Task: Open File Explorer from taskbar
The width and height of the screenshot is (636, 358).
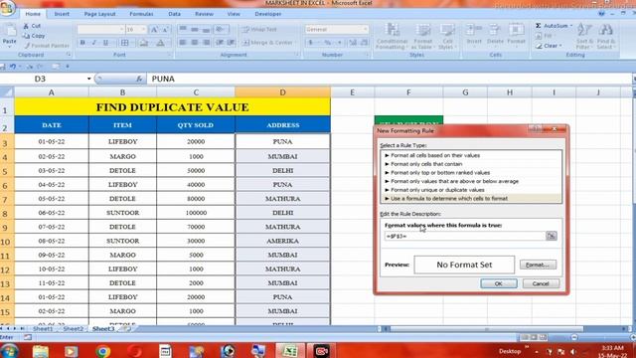Action: pyautogui.click(x=41, y=351)
